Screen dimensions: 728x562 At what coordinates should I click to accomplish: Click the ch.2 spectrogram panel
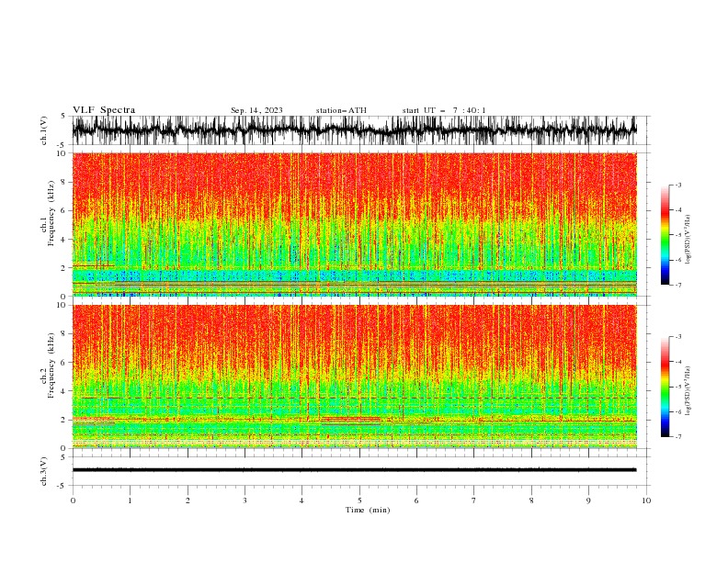(x=355, y=377)
